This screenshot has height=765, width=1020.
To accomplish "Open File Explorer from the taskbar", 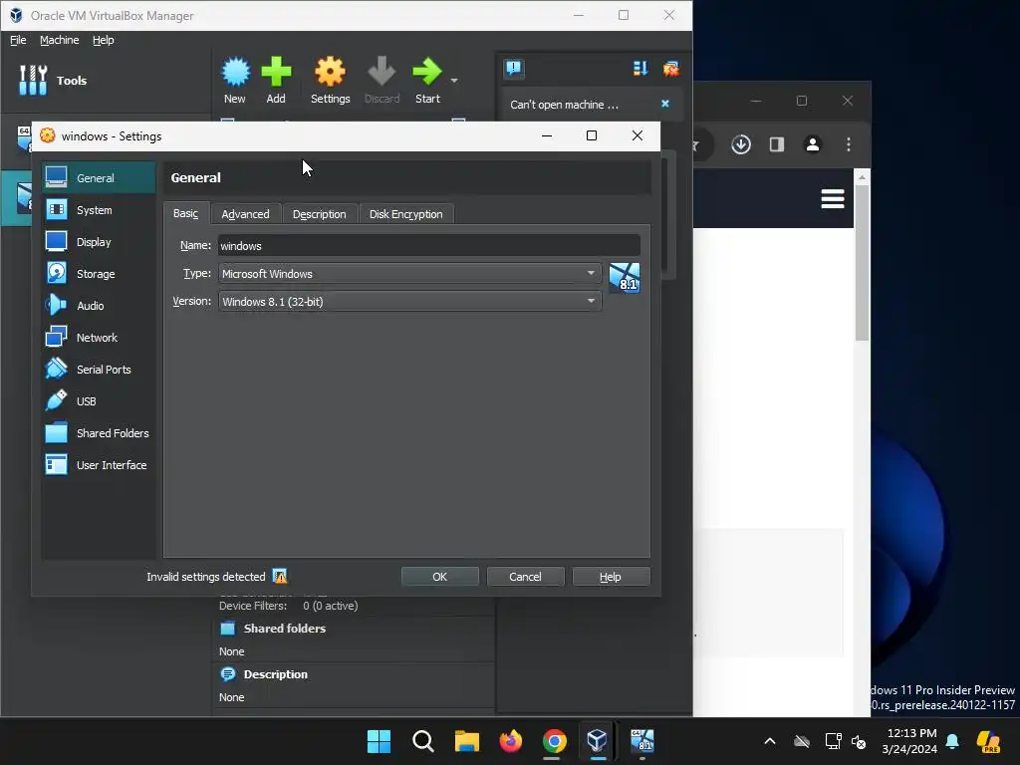I will [x=466, y=741].
